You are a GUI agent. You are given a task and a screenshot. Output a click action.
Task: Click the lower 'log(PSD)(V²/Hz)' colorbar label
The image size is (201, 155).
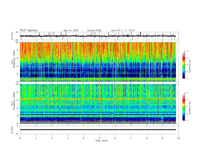pos(190,108)
